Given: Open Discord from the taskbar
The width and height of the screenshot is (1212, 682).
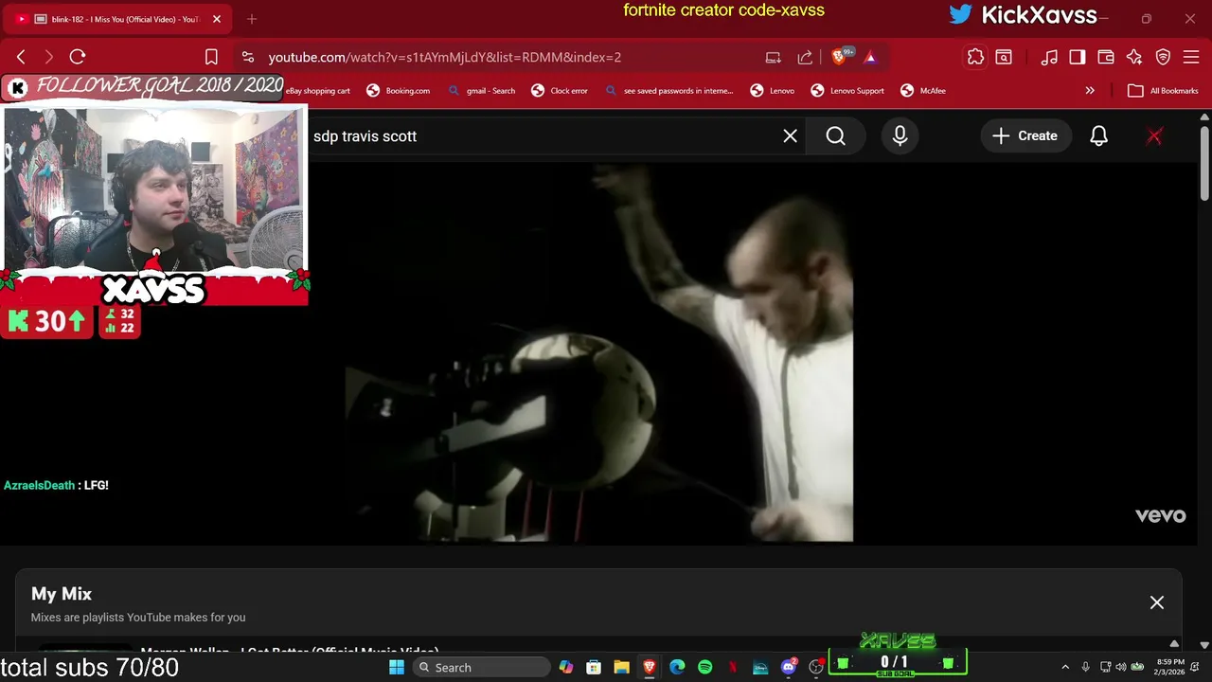Looking at the screenshot, I should (x=789, y=668).
